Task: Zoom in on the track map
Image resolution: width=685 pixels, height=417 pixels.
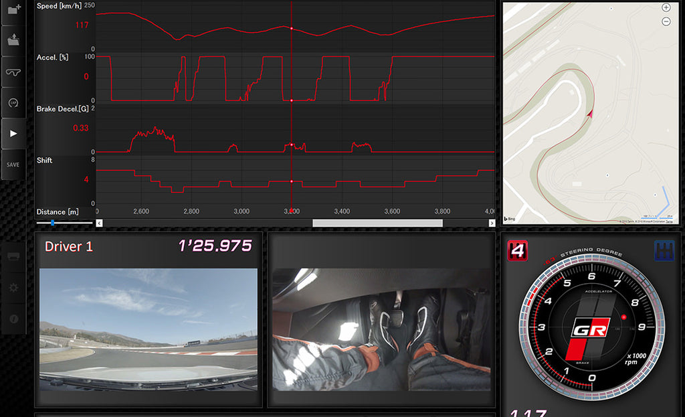Action: (x=666, y=7)
